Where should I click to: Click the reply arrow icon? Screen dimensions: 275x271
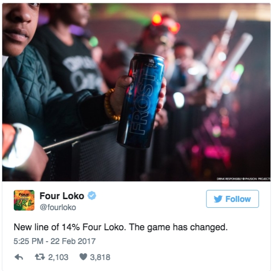[19, 257]
